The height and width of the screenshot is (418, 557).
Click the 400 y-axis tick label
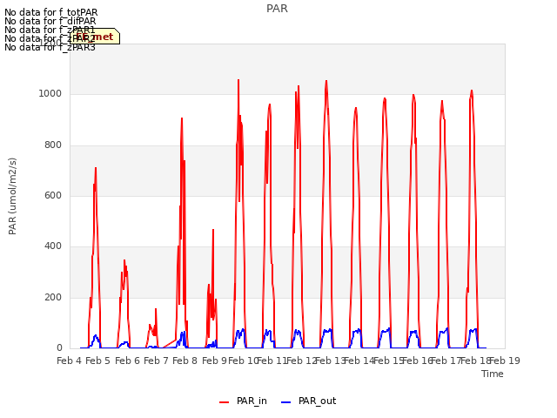click(x=53, y=246)
